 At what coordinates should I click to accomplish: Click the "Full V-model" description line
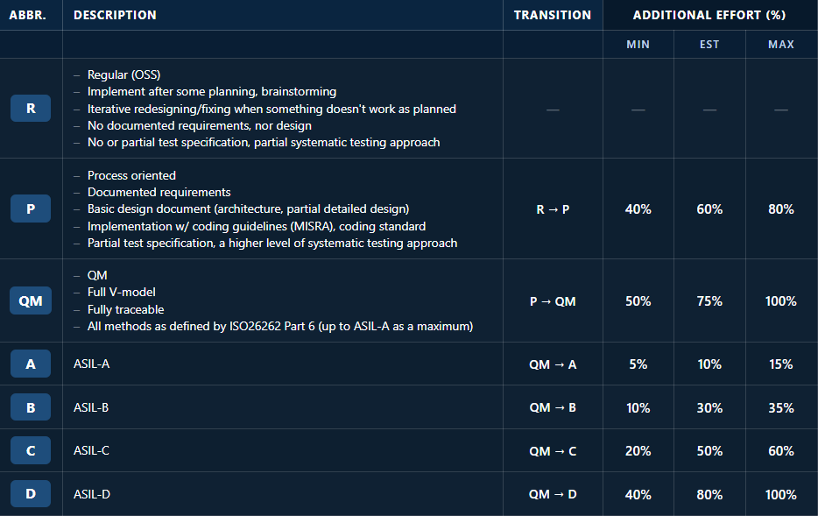pyautogui.click(x=121, y=293)
